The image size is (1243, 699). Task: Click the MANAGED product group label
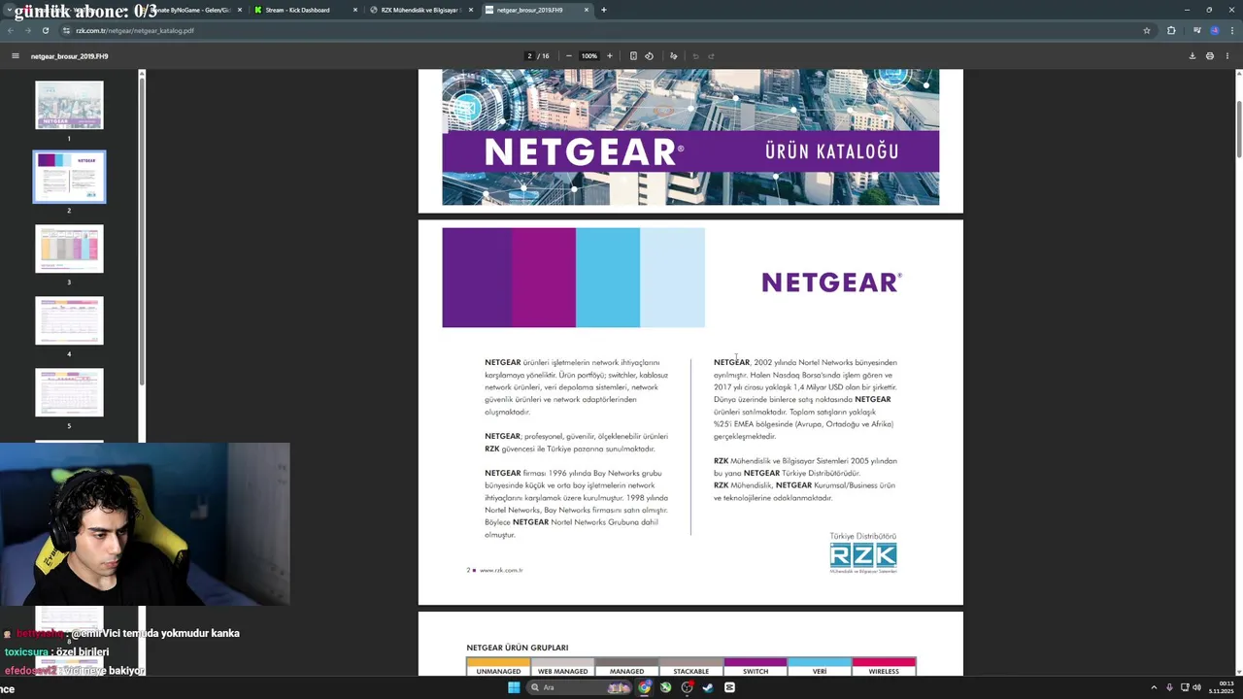[x=626, y=671]
